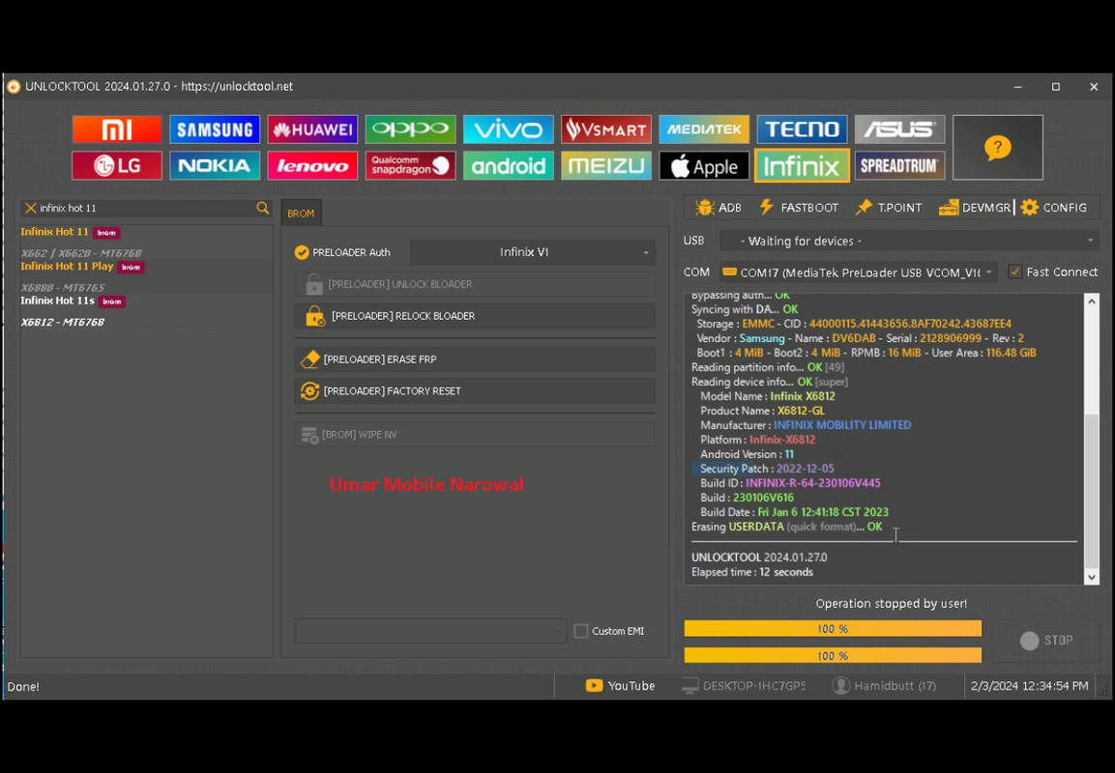Image resolution: width=1115 pixels, height=773 pixels.
Task: Select the Samsung brand tile
Action: (x=215, y=129)
